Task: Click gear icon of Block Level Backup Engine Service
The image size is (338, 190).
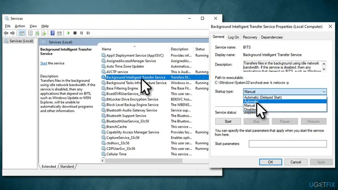Action: pos(103,105)
